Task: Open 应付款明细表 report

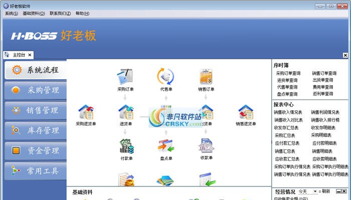Action: pos(324,143)
